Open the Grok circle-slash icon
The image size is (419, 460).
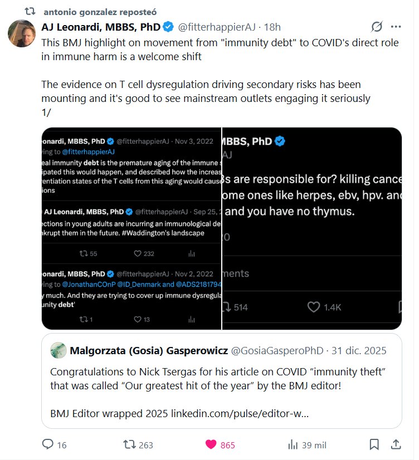tap(377, 27)
